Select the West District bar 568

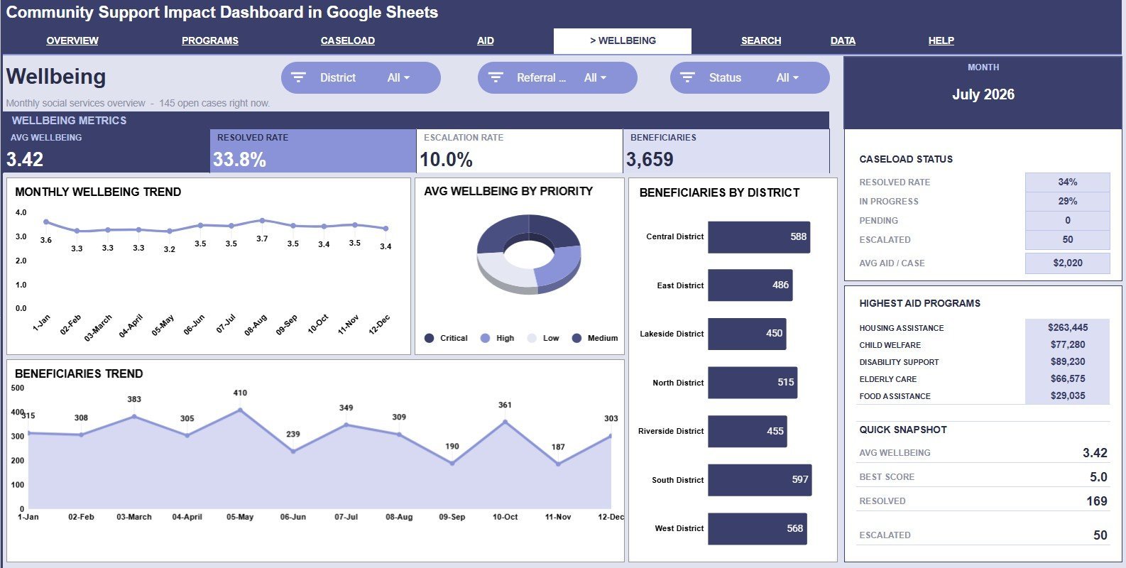click(x=757, y=528)
